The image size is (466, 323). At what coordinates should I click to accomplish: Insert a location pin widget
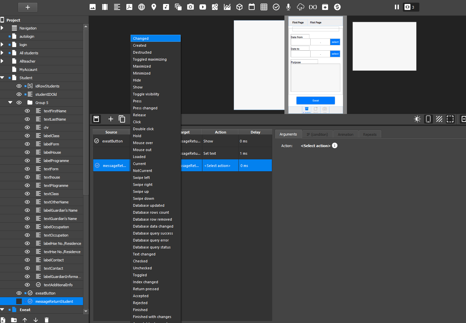pyautogui.click(x=154, y=7)
